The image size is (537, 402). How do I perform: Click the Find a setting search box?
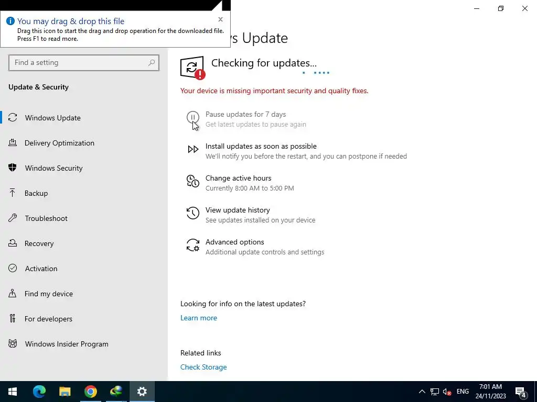pyautogui.click(x=84, y=63)
